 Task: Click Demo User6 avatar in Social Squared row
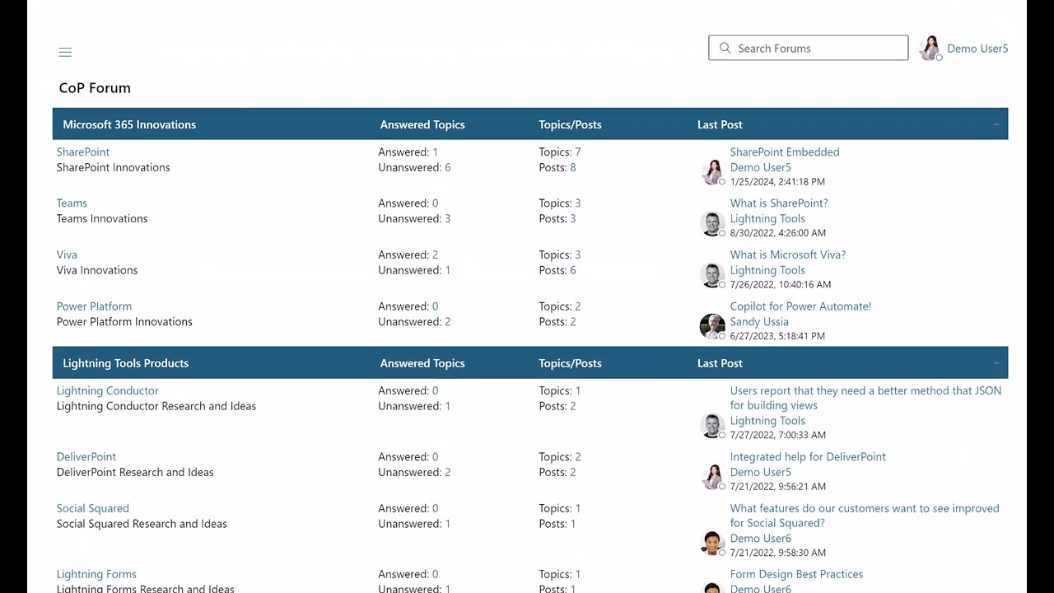point(712,543)
